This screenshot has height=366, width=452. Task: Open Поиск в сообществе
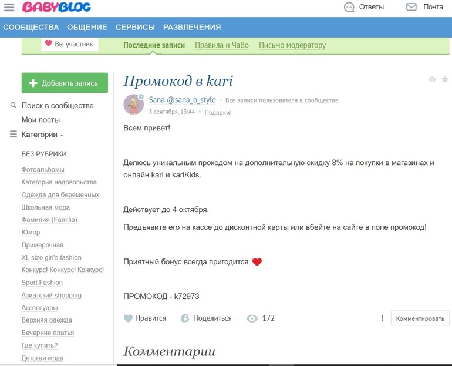click(58, 106)
